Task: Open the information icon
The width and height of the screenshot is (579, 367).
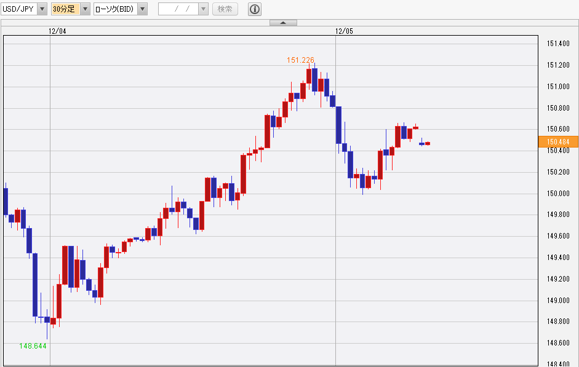Action: pos(255,9)
